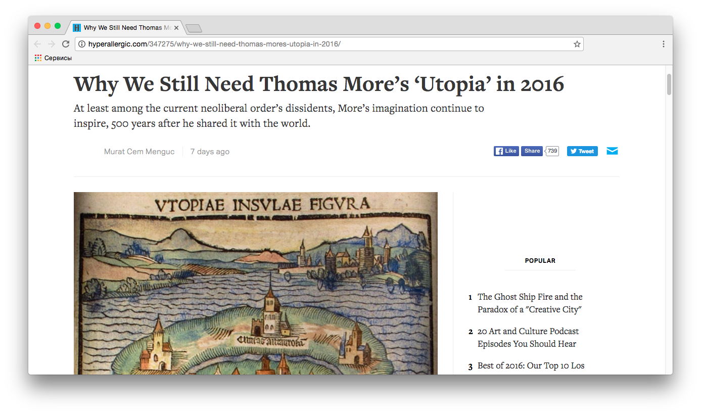Screen dimensions: 701x415
Task: Click the site info icon in address bar
Action: (82, 44)
